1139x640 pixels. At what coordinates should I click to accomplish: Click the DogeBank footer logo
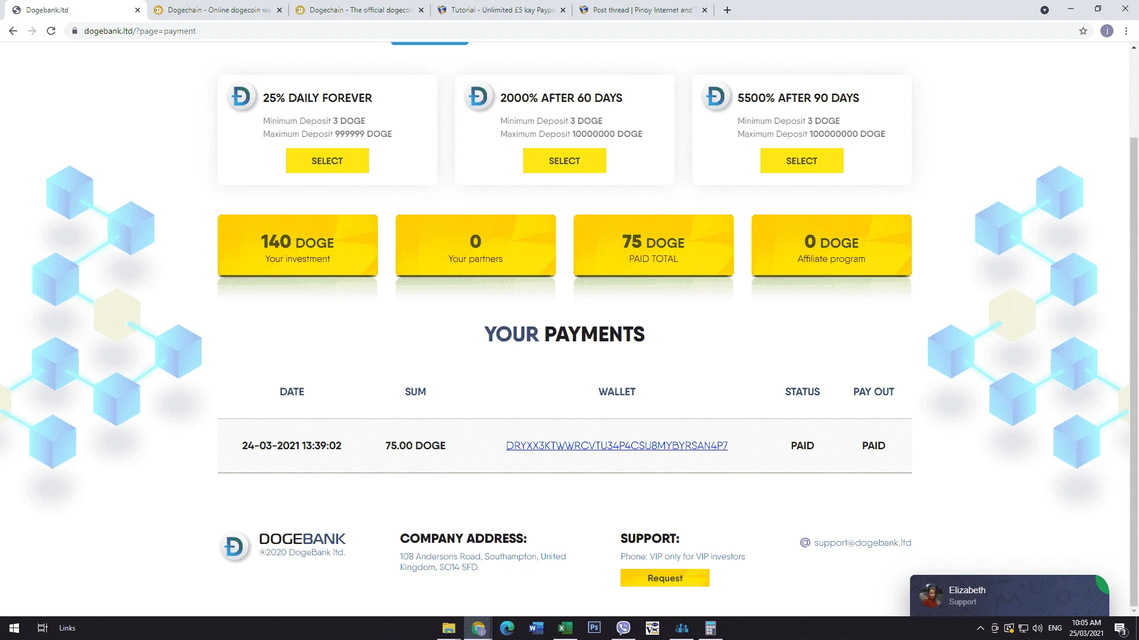[x=282, y=545]
